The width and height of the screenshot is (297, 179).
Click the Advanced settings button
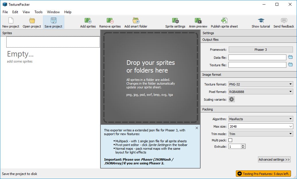pyautogui.click(x=274, y=159)
